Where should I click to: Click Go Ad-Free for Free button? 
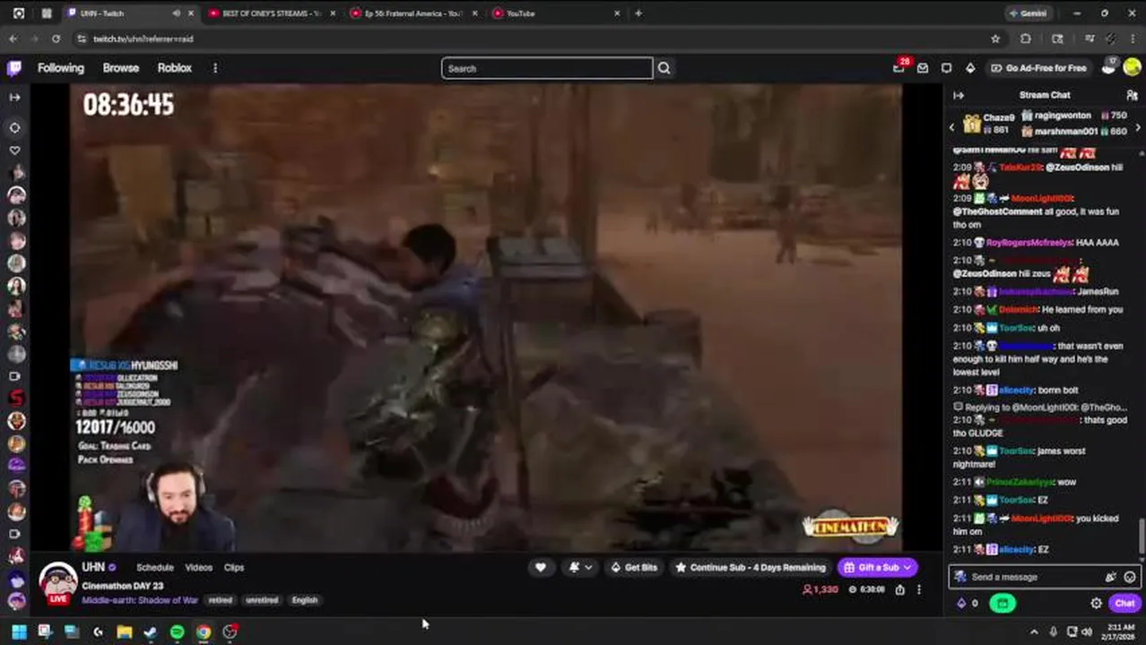[1039, 68]
